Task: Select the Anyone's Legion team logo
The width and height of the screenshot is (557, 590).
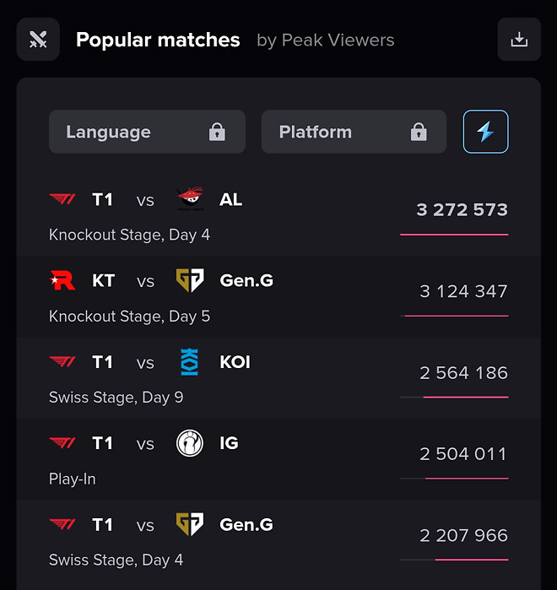Action: pos(190,199)
